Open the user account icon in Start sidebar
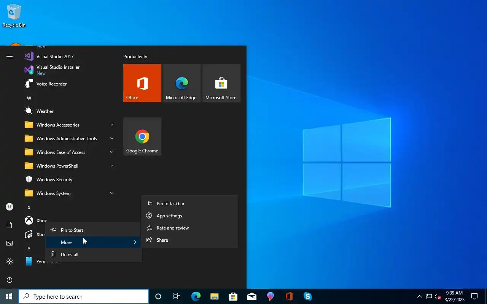The height and width of the screenshot is (304, 487). [10, 207]
